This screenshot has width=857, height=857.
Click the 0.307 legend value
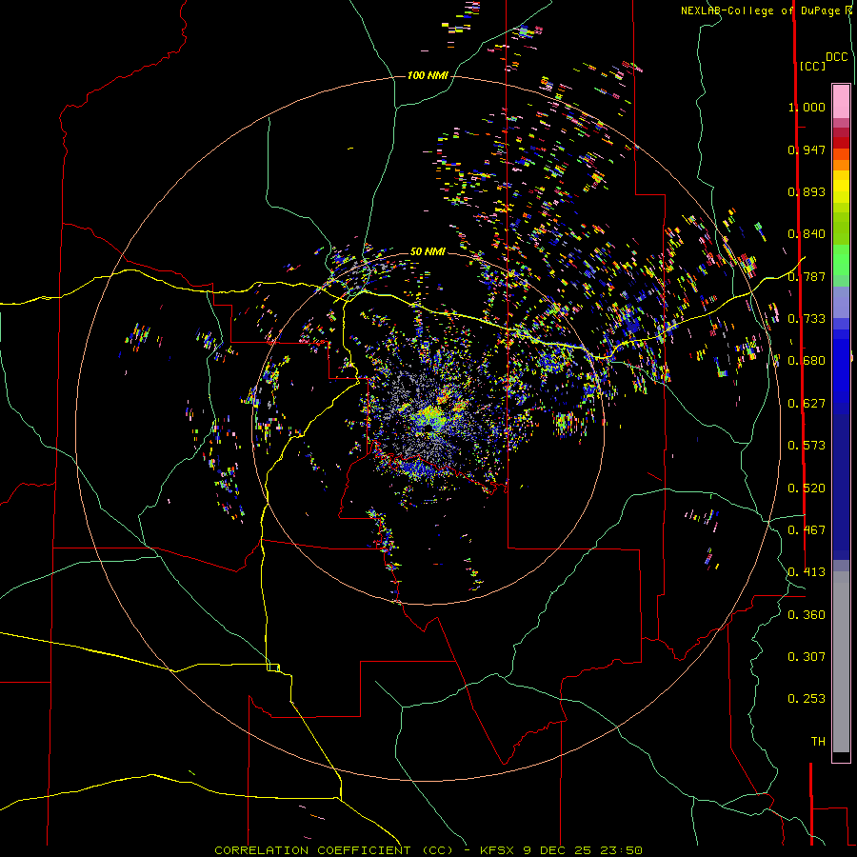807,657
